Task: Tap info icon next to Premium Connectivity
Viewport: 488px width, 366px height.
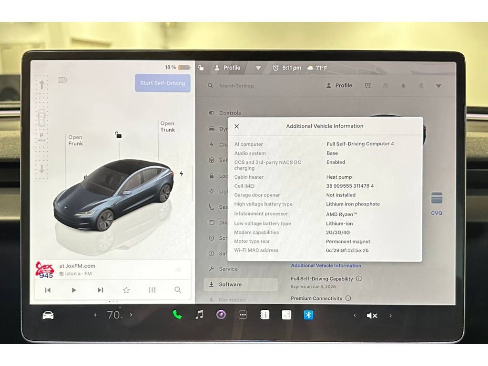Action: tap(348, 298)
